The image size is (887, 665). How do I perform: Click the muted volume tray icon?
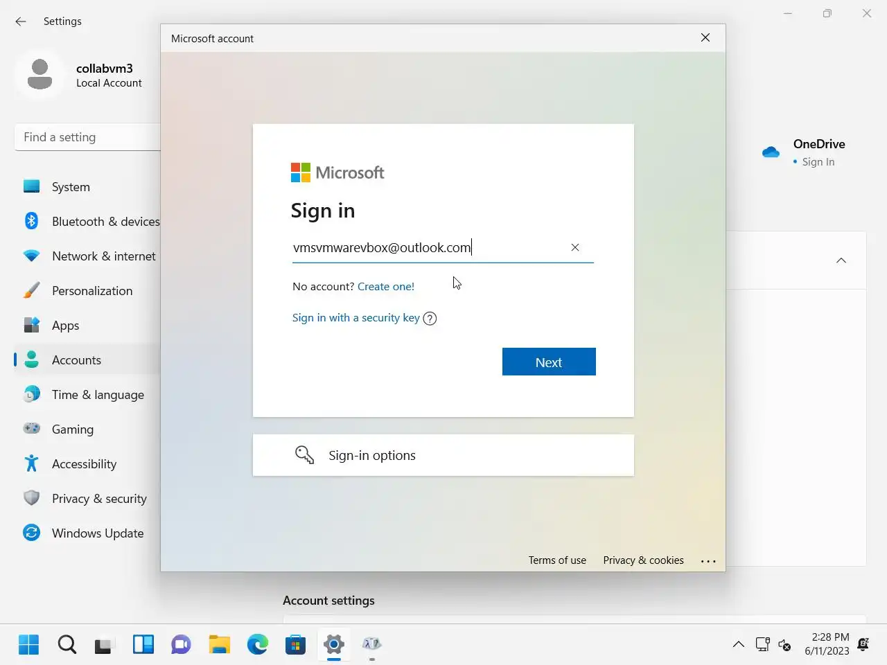click(x=784, y=645)
